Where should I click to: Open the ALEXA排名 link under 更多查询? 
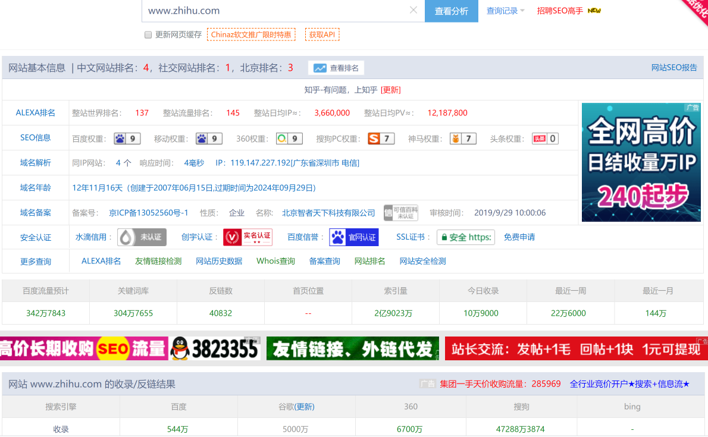[x=101, y=261]
